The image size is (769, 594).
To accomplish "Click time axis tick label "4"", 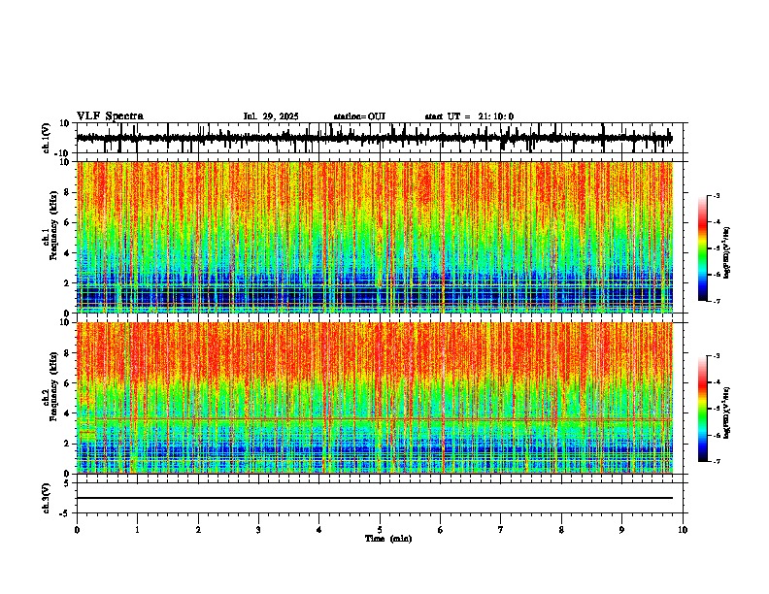I will point(319,530).
